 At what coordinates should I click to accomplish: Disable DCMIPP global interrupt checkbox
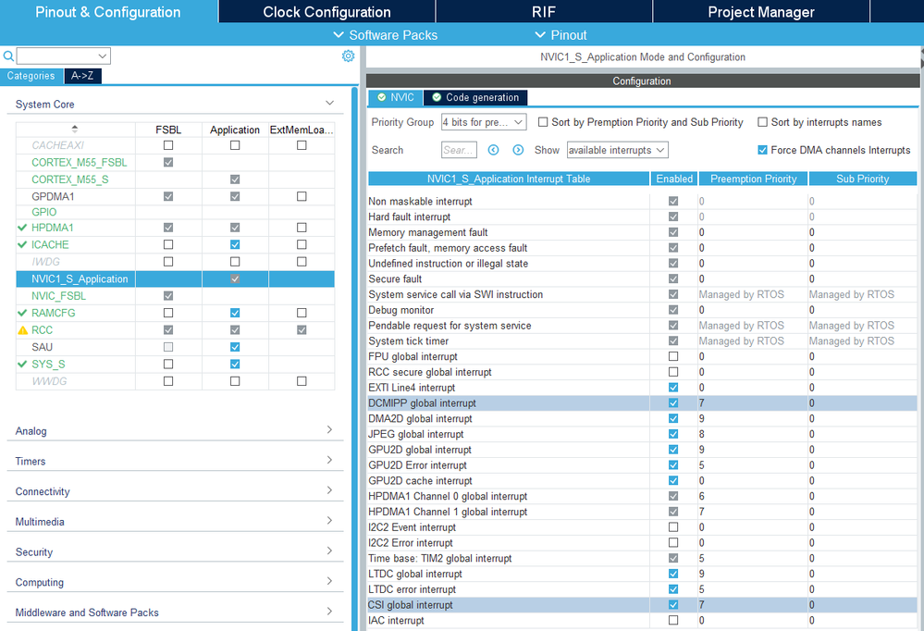[673, 402]
